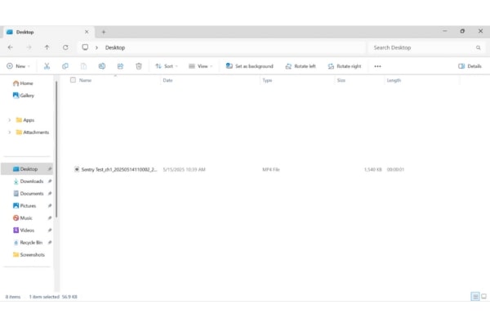The image size is (490, 327).
Task: Select Attachments folder in sidebar
Action: click(33, 132)
